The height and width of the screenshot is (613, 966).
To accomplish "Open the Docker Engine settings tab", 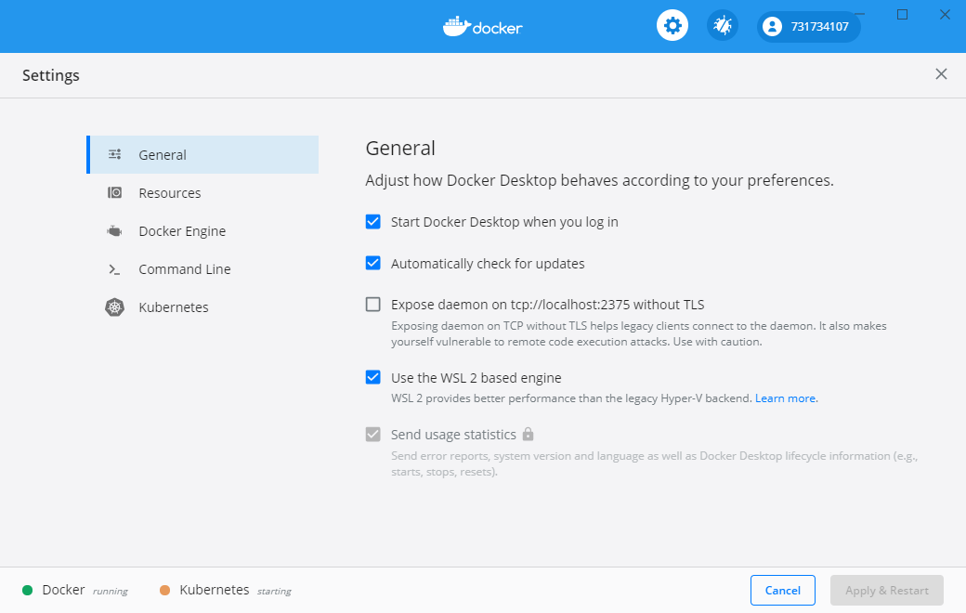I will [x=182, y=231].
